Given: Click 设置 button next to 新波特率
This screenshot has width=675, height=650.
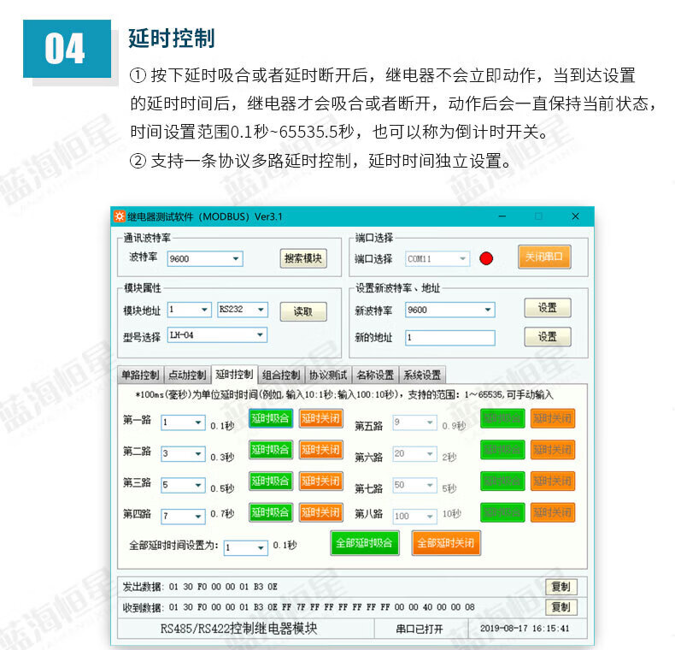Looking at the screenshot, I should pos(548,308).
